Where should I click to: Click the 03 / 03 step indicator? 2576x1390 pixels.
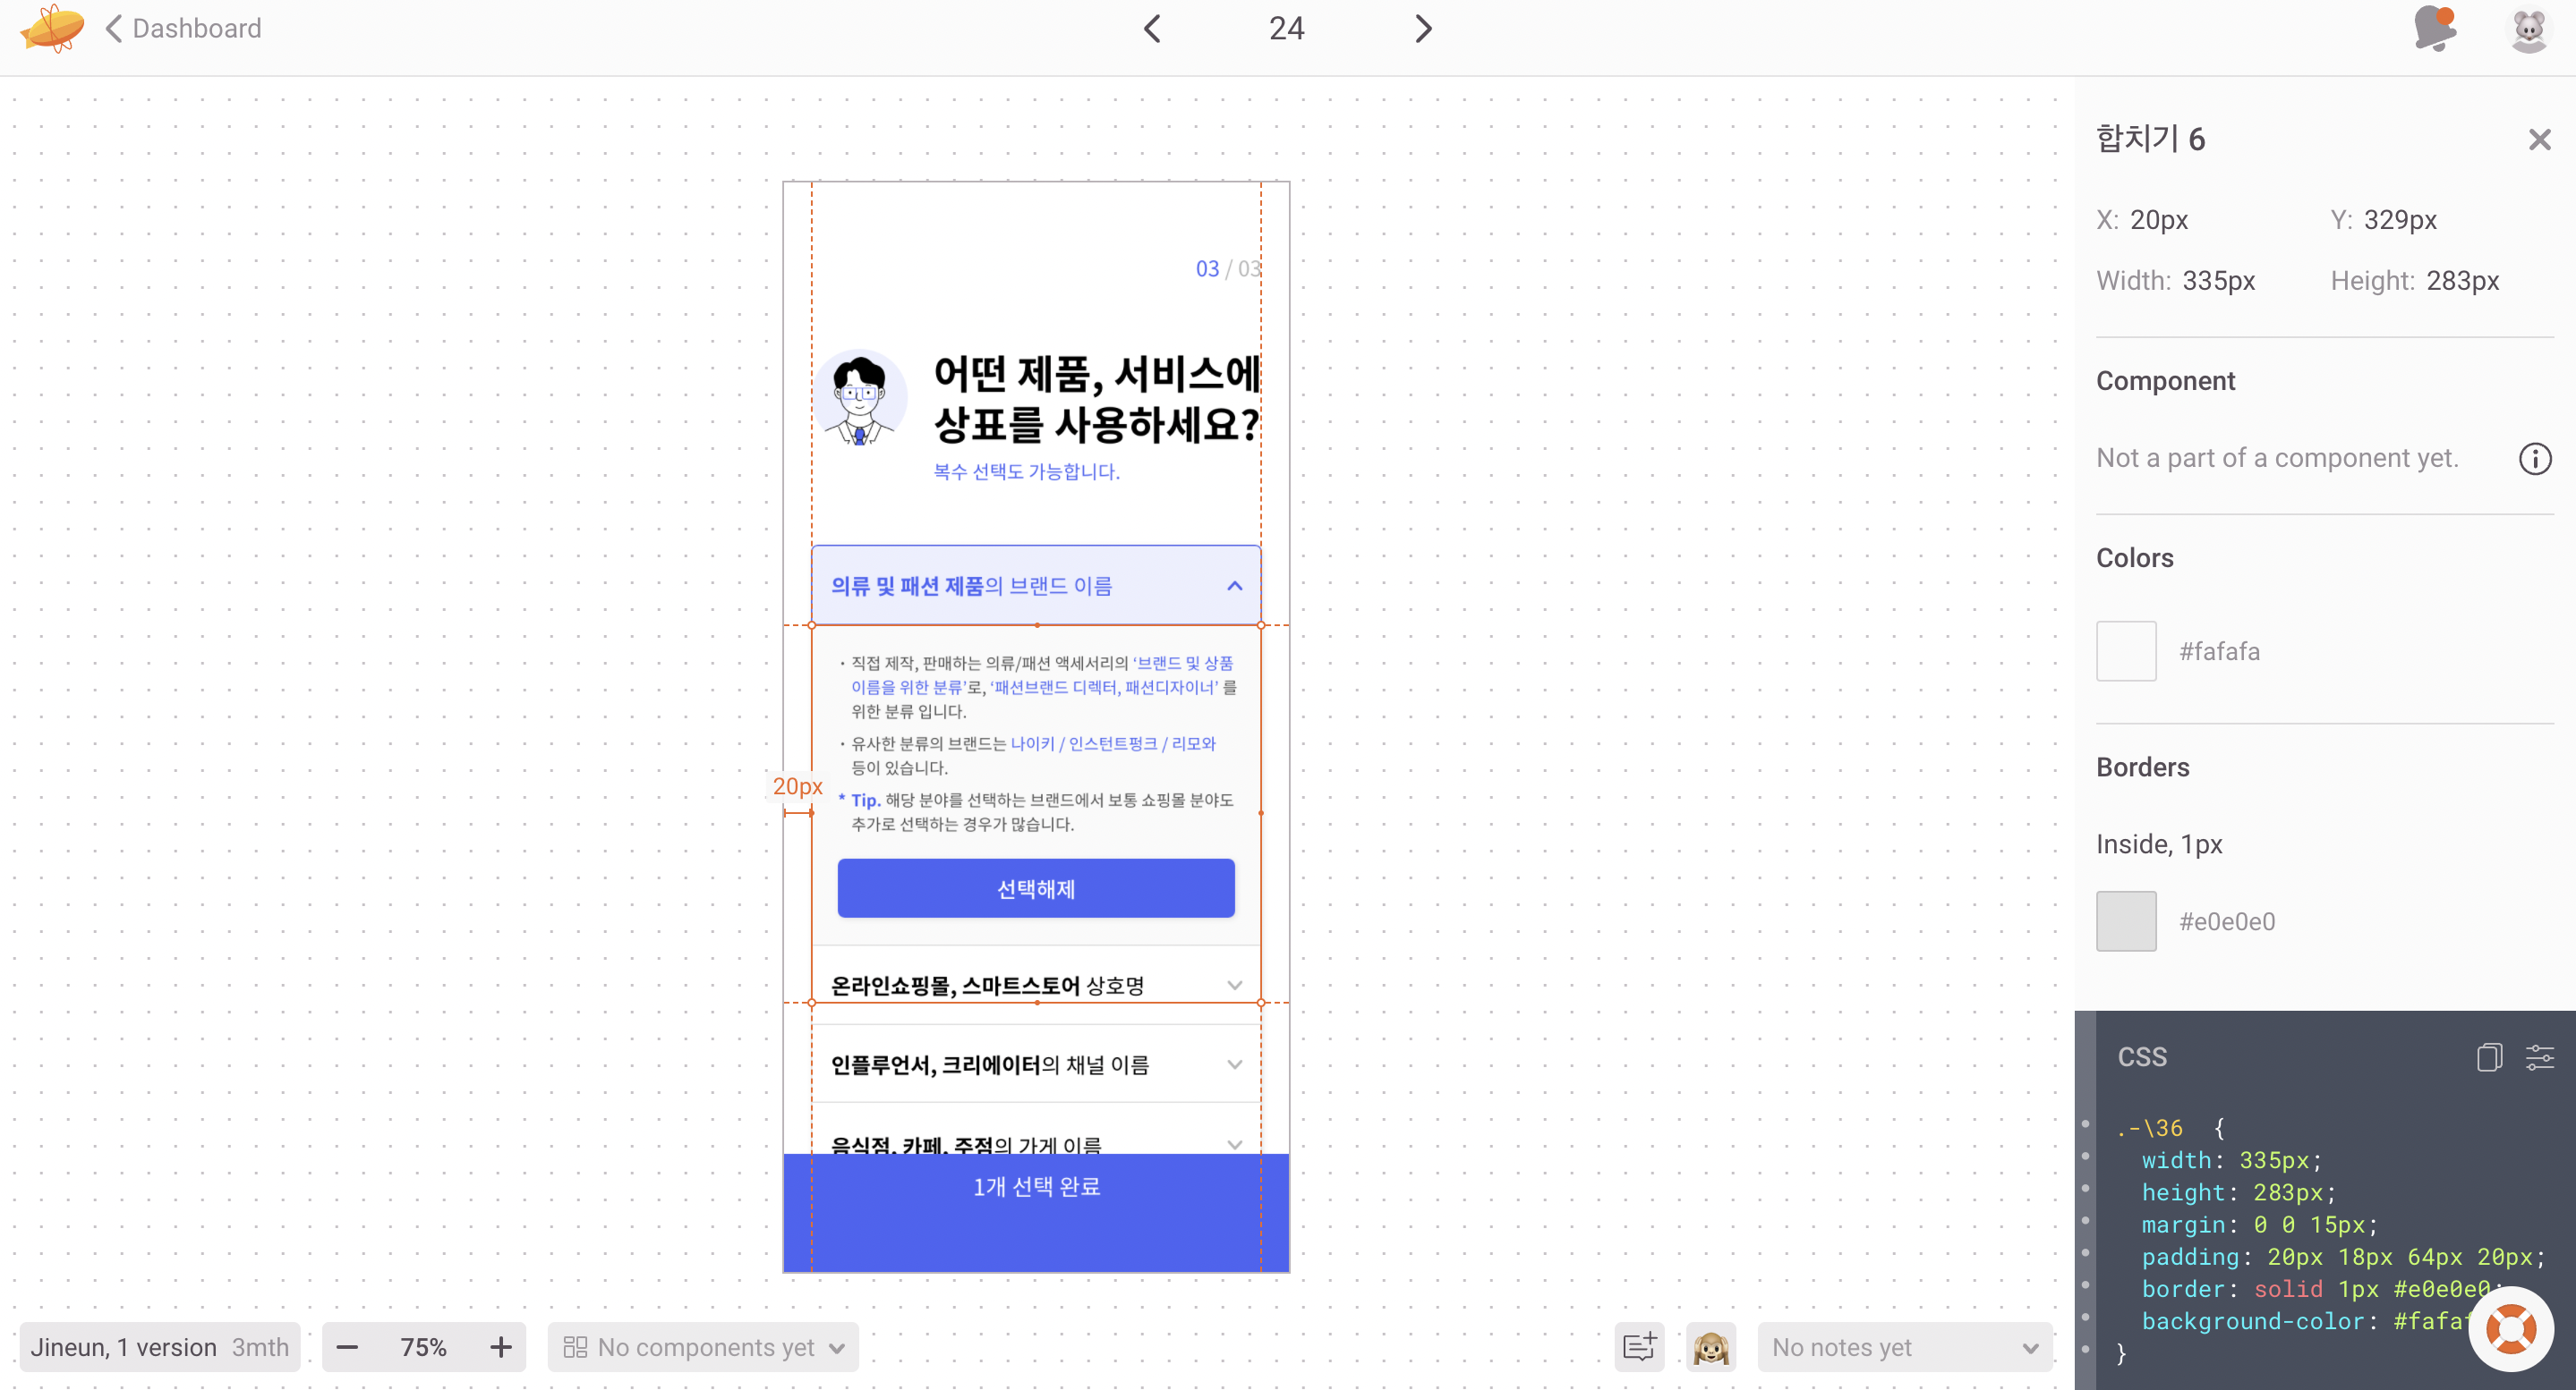click(1228, 269)
